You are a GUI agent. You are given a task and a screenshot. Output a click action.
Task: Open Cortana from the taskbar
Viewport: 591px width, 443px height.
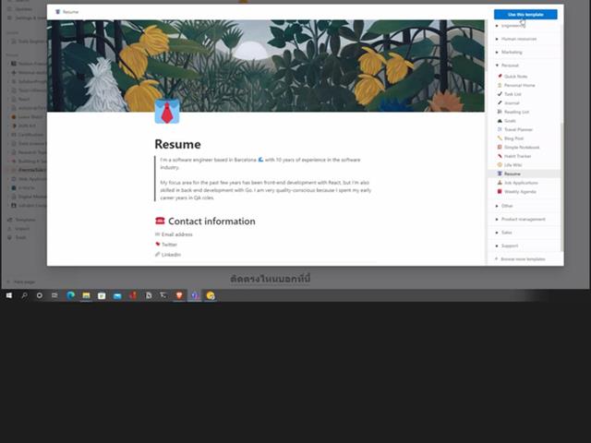39,295
